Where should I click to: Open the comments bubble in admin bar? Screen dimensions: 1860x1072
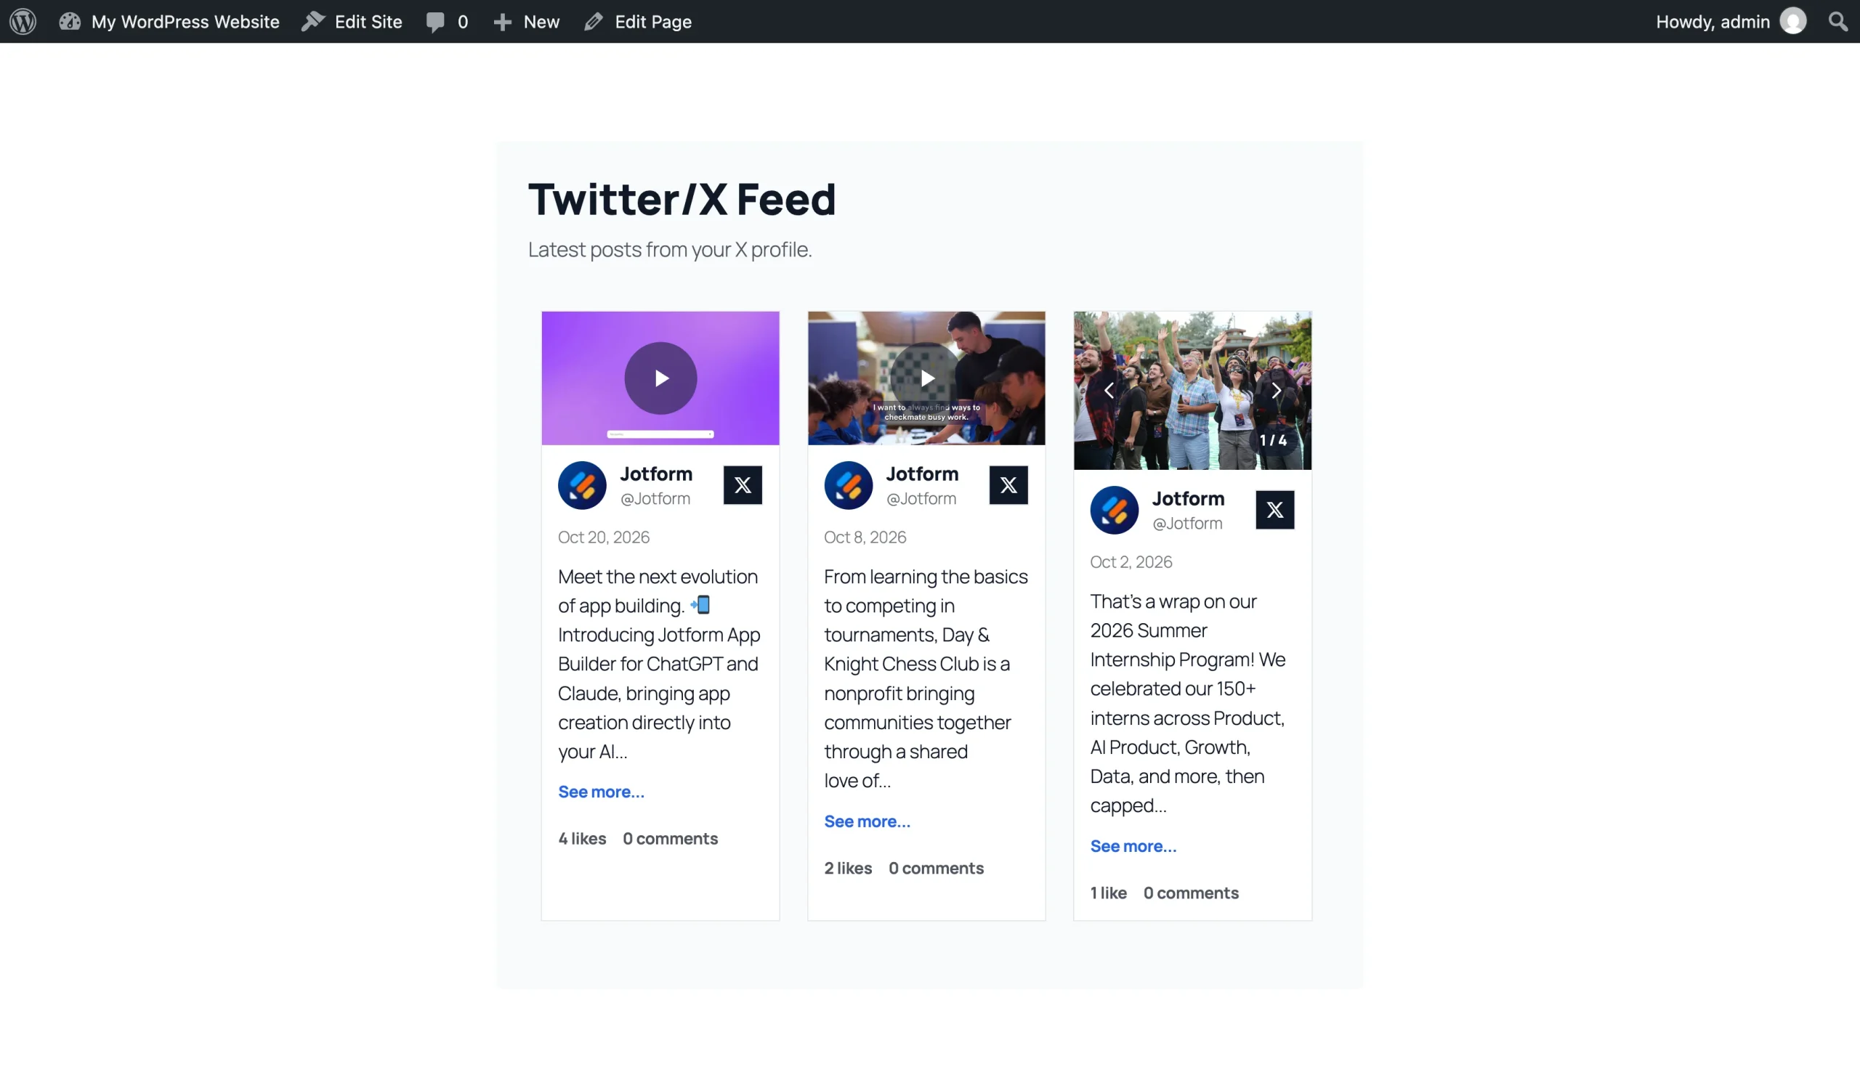447,21
